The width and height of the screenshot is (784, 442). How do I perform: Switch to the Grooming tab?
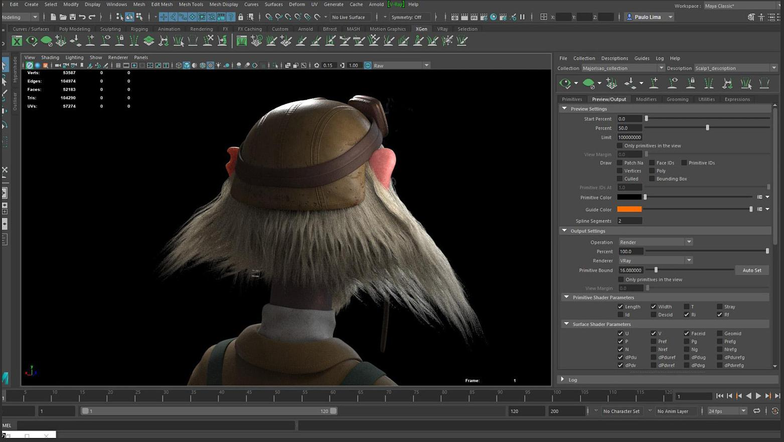tap(677, 99)
